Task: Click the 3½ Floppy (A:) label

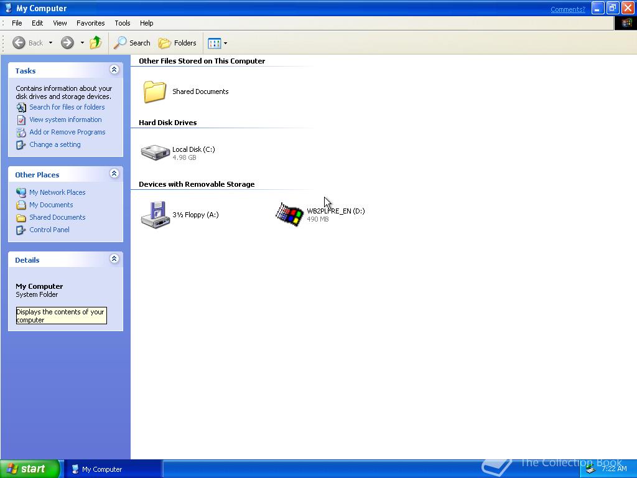Action: coord(195,215)
